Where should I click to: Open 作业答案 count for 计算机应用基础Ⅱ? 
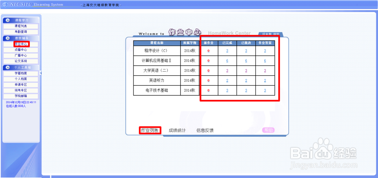tap(265, 61)
